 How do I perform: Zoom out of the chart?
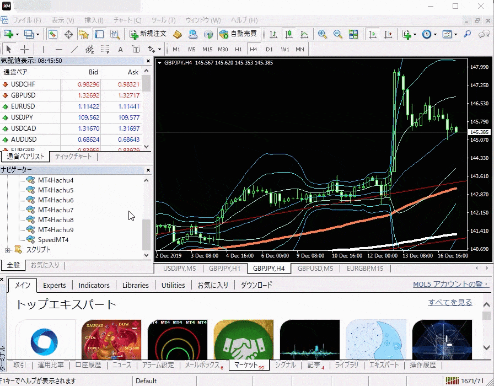[x=338, y=34]
